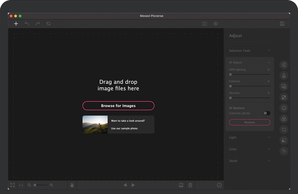This screenshot has height=194, width=298.
Task: Toggle the Colorize photo switch
Action: (x=267, y=113)
